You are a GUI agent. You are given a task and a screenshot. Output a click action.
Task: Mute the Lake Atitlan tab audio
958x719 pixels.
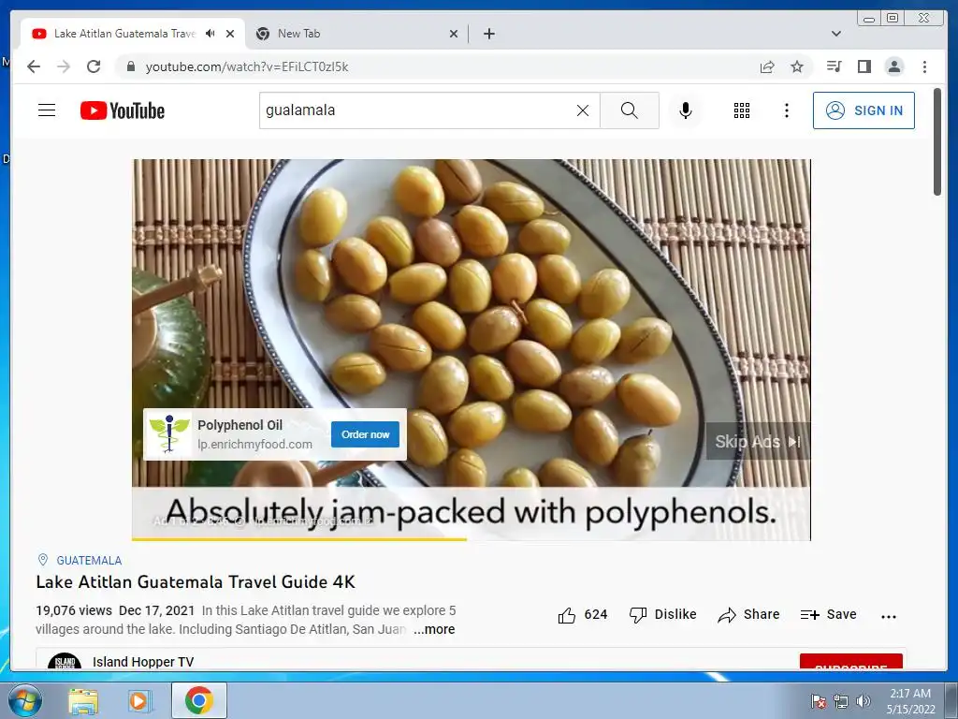coord(210,34)
